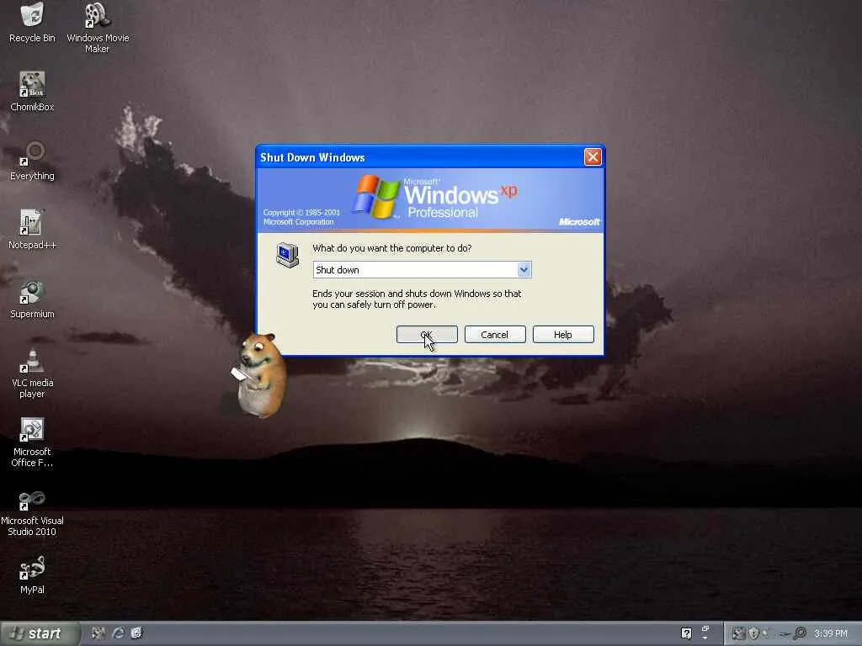Image resolution: width=862 pixels, height=646 pixels.
Task: Click the 3:39 PM taskbar clock
Action: pos(831,633)
